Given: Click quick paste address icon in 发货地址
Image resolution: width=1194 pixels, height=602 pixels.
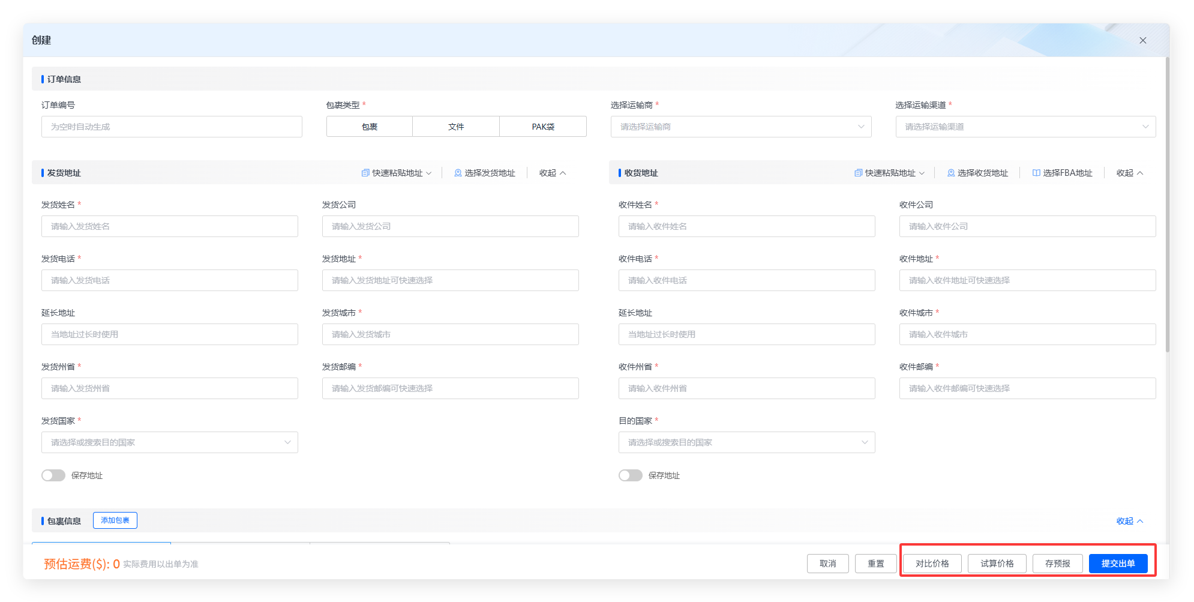Looking at the screenshot, I should pyautogui.click(x=365, y=173).
